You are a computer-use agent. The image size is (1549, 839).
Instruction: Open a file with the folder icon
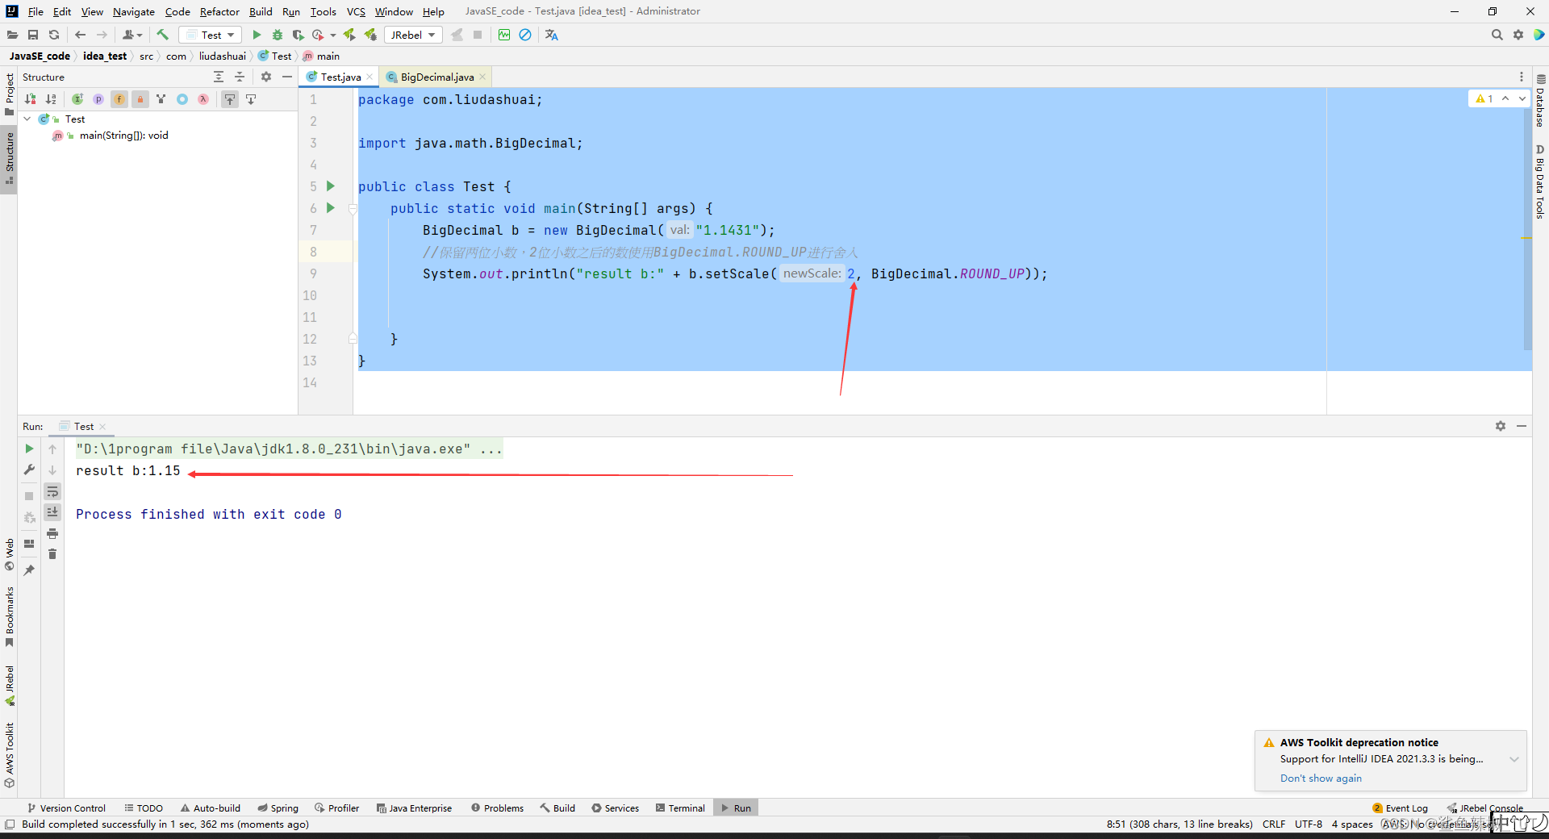click(12, 35)
